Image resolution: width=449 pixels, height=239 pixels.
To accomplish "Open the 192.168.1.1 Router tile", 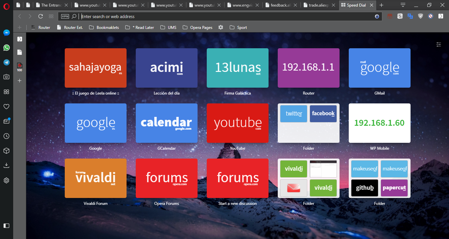I will [309, 68].
